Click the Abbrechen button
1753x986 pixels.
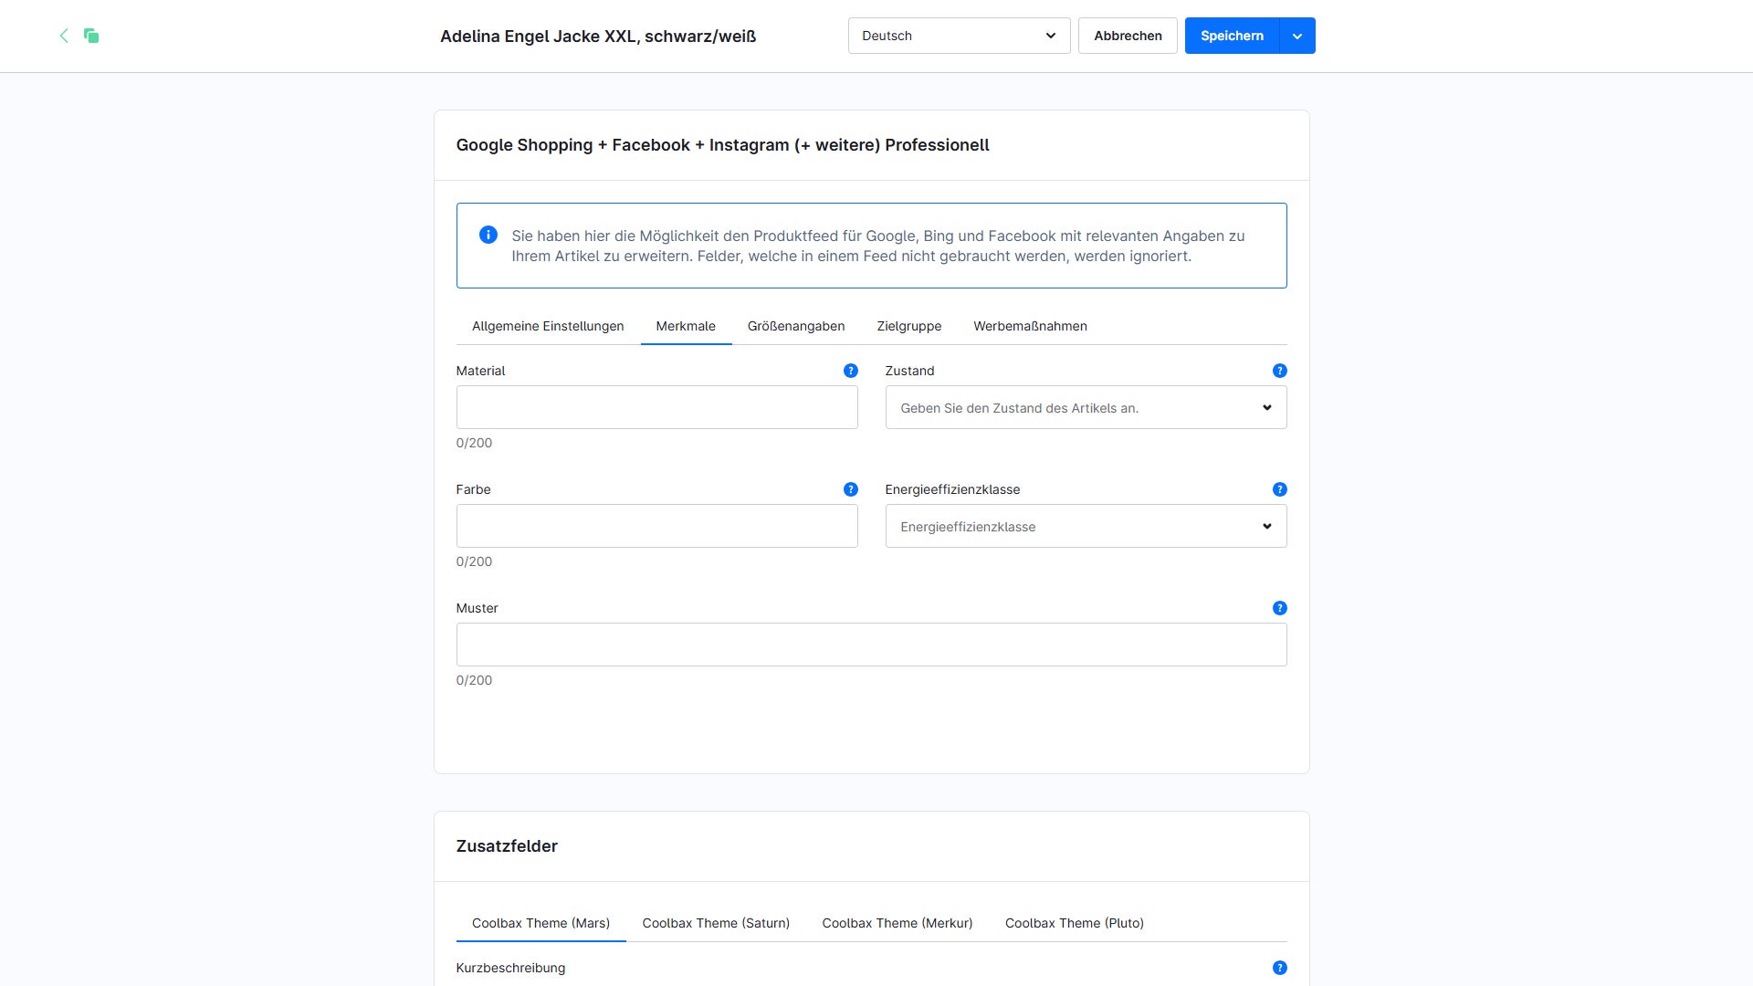coord(1128,36)
